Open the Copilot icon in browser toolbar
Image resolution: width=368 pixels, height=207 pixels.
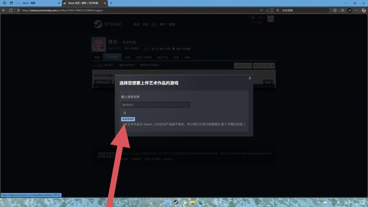pyautogui.click(x=364, y=11)
